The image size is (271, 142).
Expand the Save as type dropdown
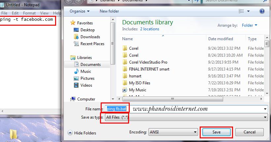click(186, 117)
